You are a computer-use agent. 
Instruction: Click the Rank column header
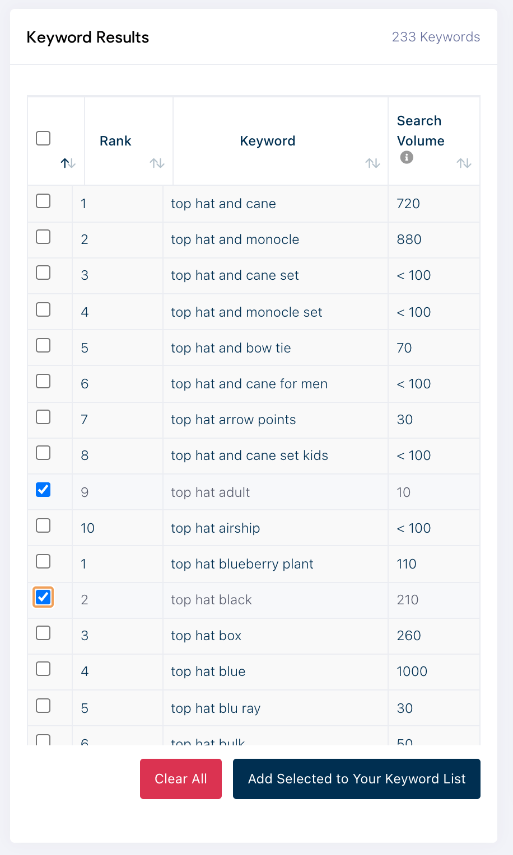(x=115, y=141)
